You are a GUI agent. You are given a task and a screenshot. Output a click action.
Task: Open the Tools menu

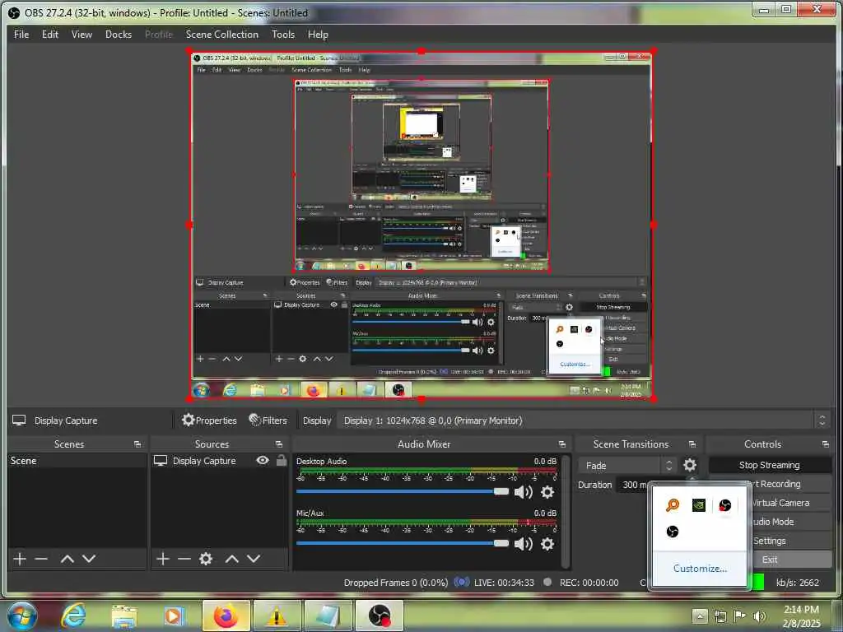(283, 35)
